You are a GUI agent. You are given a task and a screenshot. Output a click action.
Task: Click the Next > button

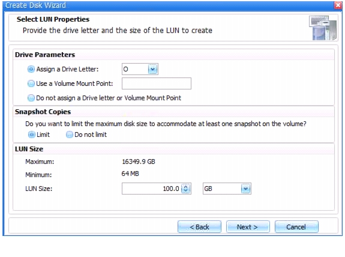click(248, 226)
